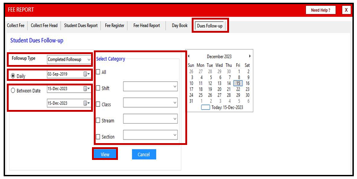Pick December 9 in the calendar
Viewport: 357px width, 179px height.
(x=248, y=77)
